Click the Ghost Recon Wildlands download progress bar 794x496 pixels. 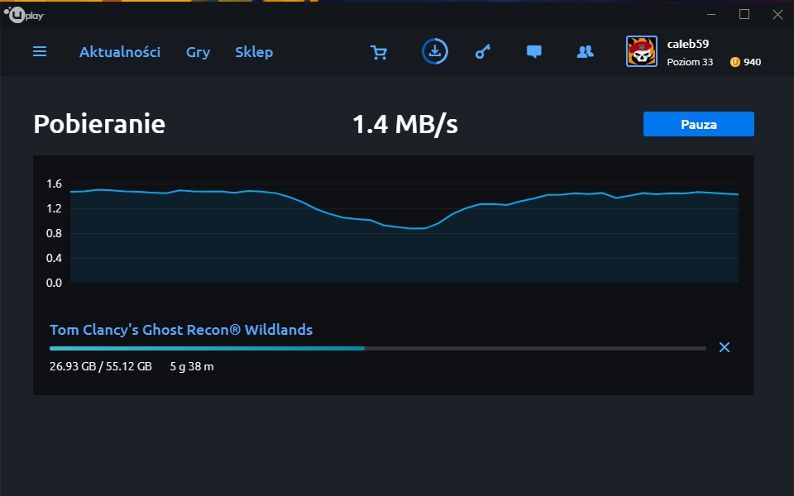tap(378, 348)
